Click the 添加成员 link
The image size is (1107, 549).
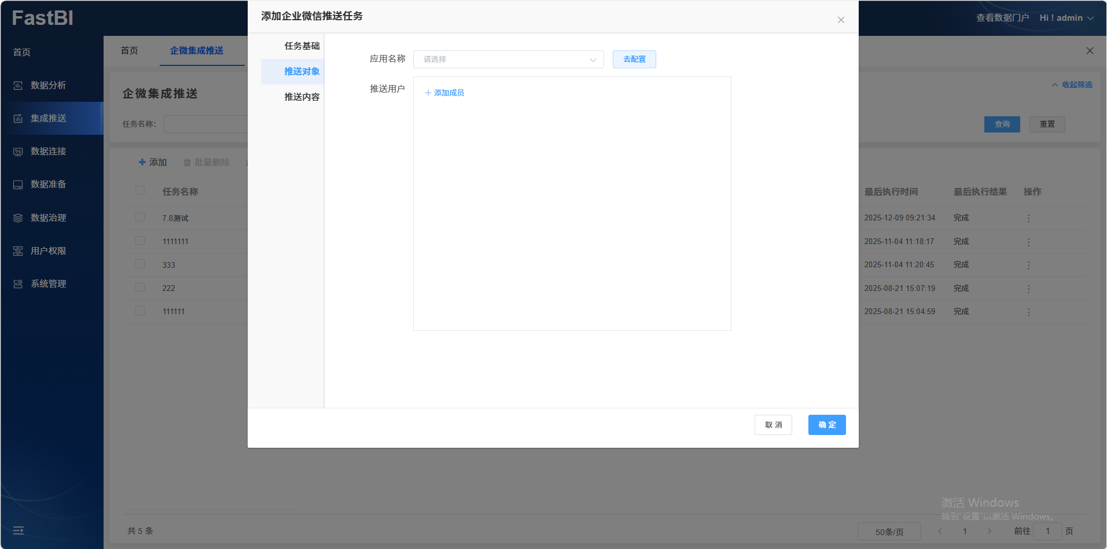tap(444, 93)
